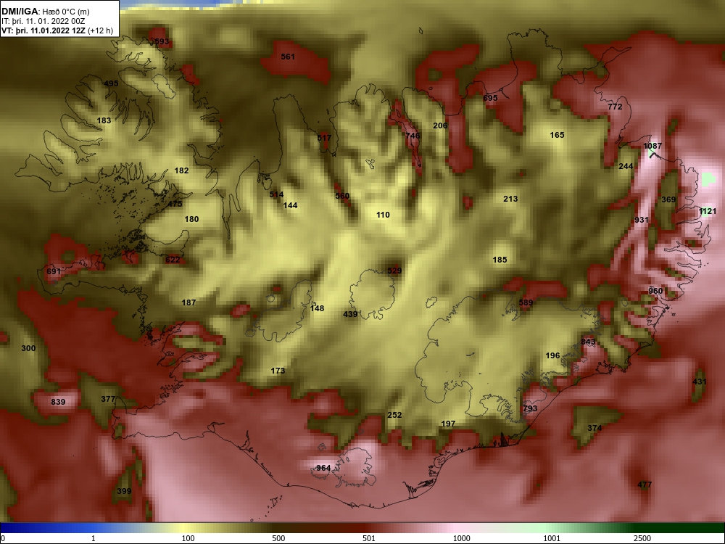This screenshot has height=544, width=725.
Task: Click the 182 height label
Action: (x=182, y=170)
